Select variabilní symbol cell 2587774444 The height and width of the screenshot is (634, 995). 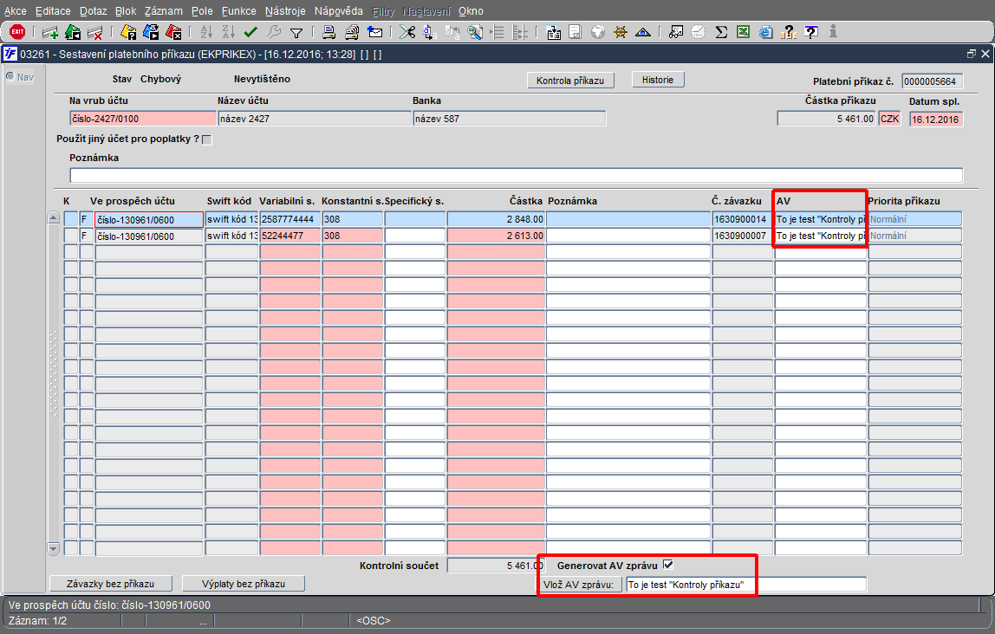pyautogui.click(x=290, y=219)
